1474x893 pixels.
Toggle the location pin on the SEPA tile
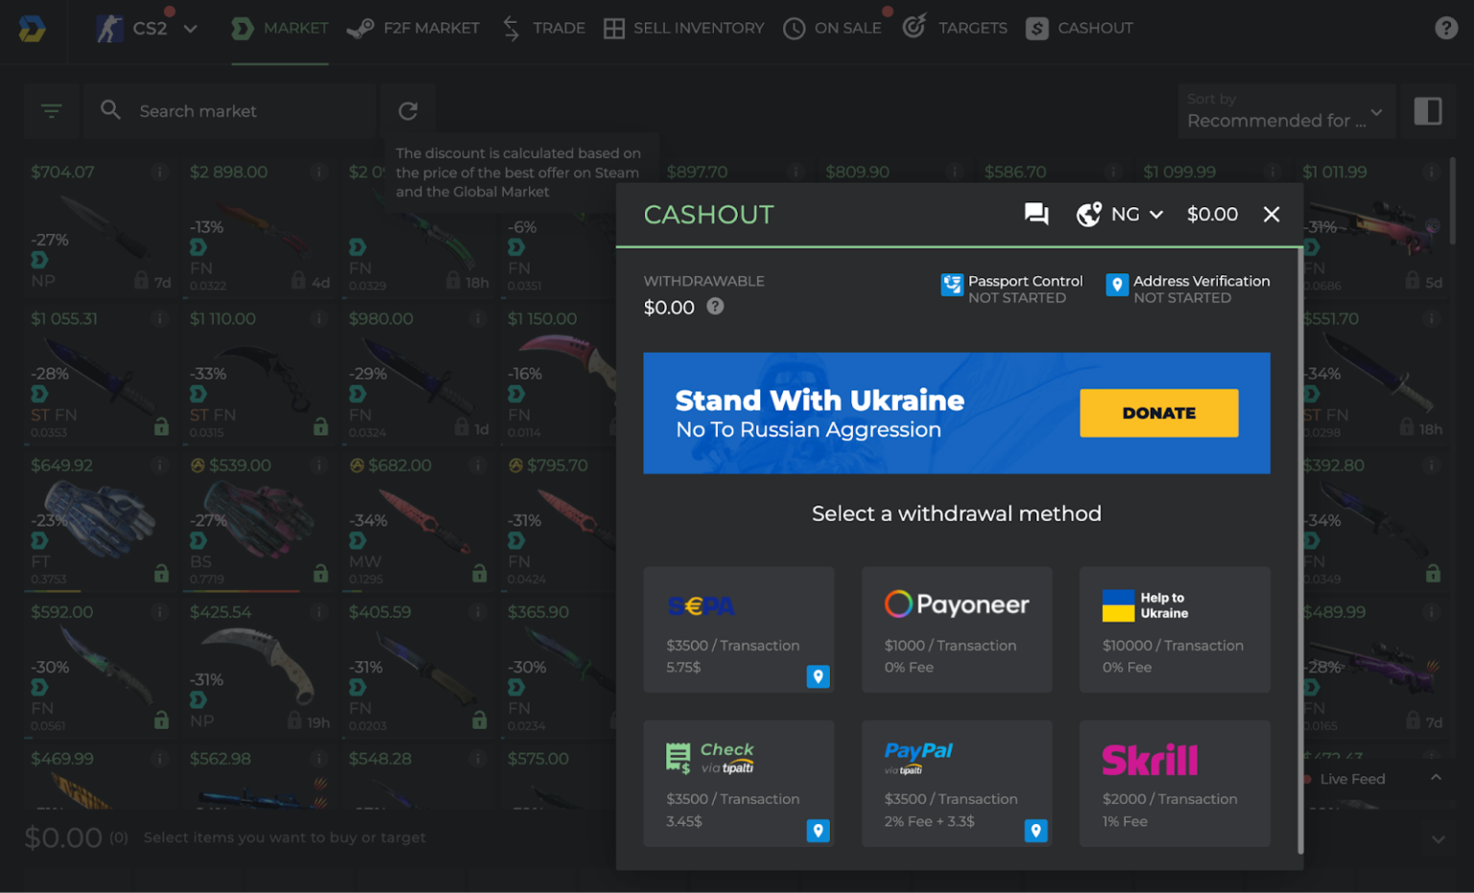(818, 676)
